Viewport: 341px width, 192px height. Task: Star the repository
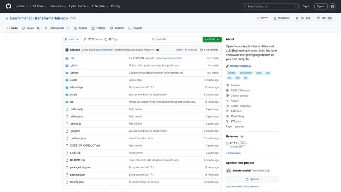(x=325, y=18)
